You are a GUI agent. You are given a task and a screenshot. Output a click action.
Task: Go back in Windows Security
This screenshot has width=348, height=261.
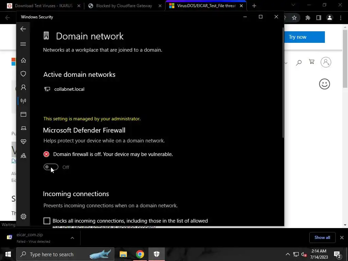(23, 29)
